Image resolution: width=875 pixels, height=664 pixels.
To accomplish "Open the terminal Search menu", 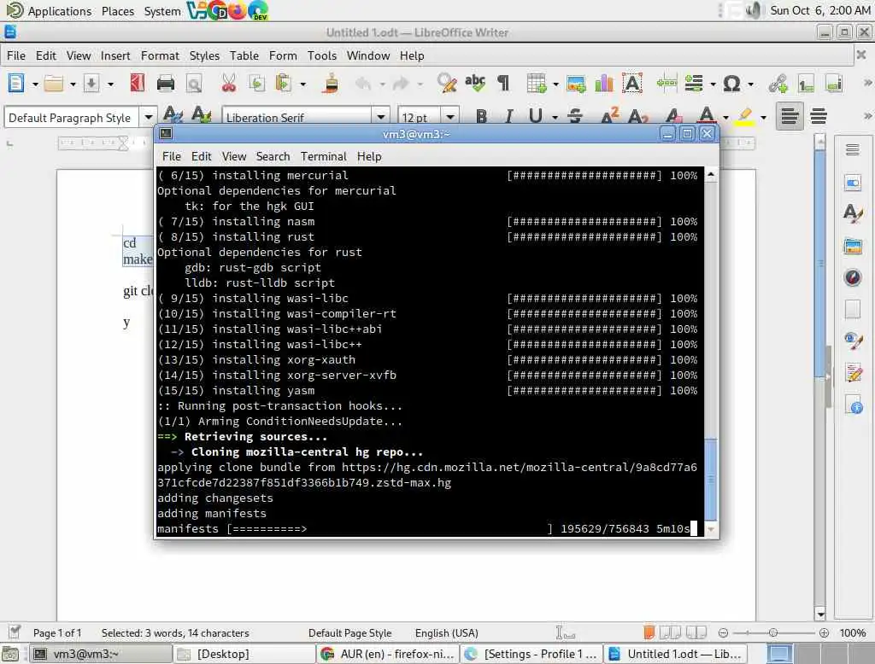I will click(273, 157).
